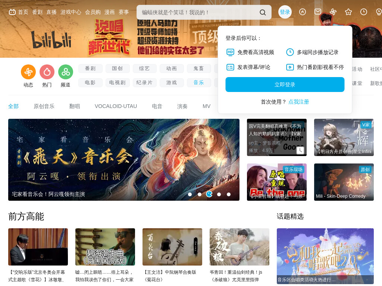Select the fifth carousel dot
The image size is (382, 286).
pyautogui.click(x=229, y=194)
